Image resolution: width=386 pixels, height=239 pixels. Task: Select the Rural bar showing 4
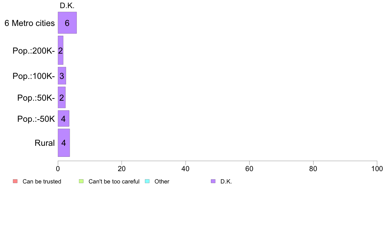click(64, 143)
